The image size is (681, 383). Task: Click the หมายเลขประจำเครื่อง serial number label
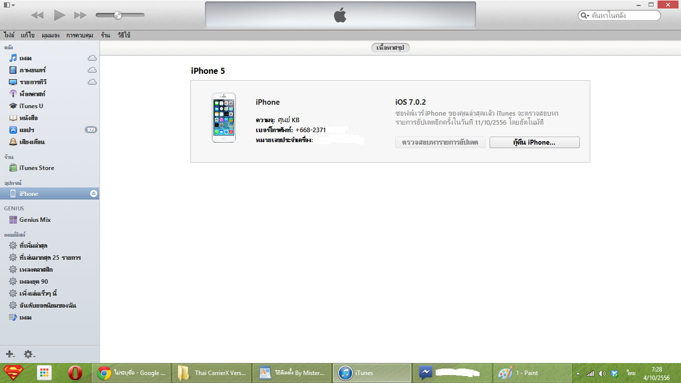284,141
